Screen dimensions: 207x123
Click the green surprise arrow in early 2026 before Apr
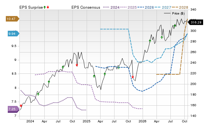point(150,41)
